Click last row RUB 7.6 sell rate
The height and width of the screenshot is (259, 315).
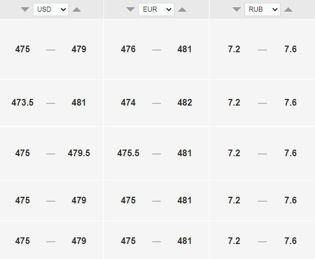click(x=291, y=241)
